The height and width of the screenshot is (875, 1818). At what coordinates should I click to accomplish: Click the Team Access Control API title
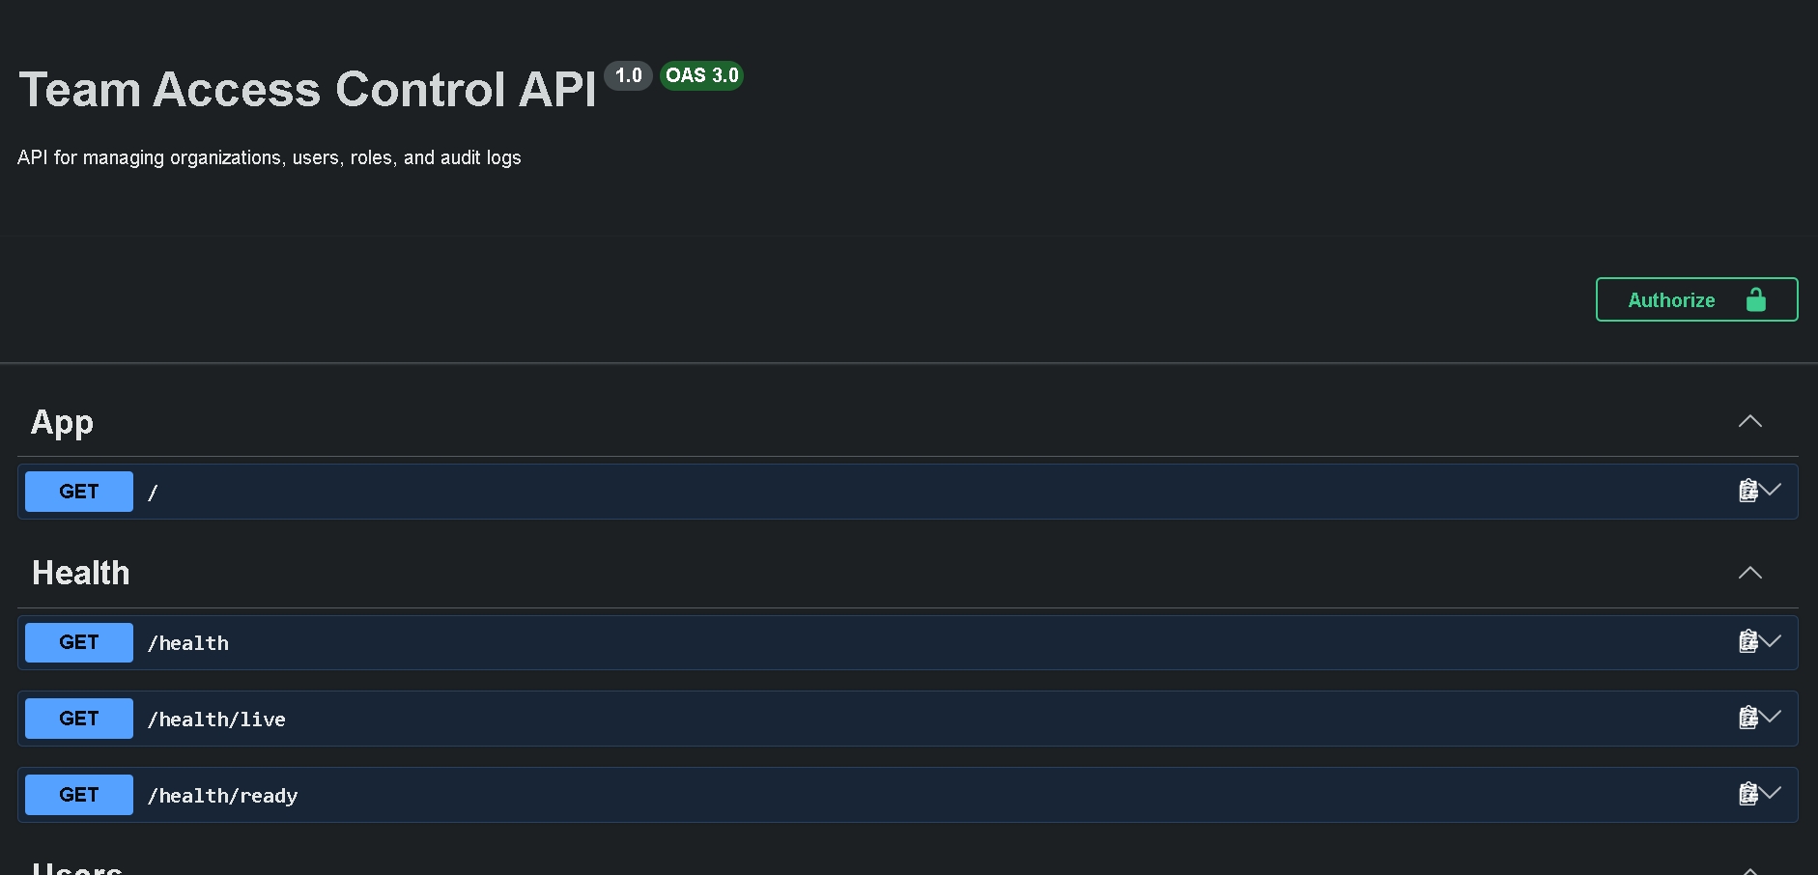(308, 90)
